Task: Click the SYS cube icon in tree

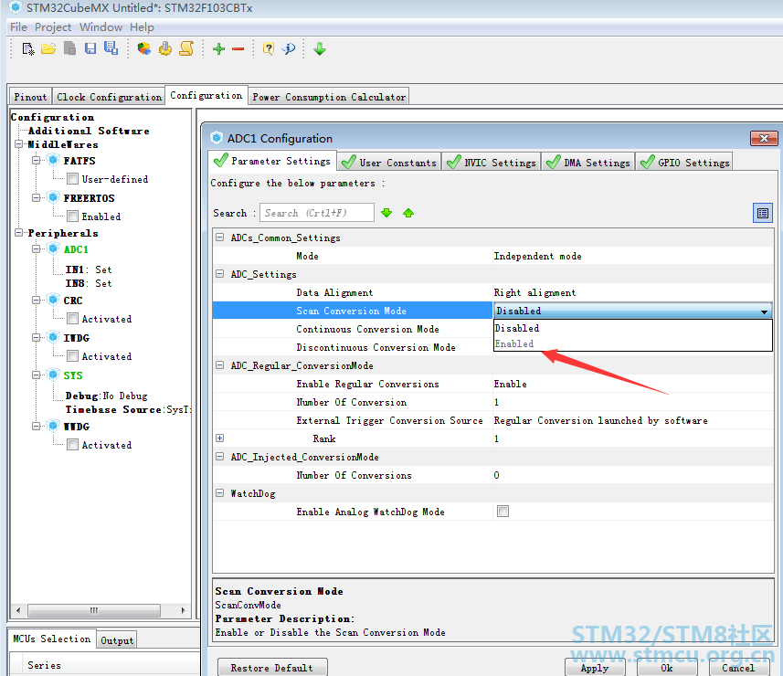Action: click(x=53, y=375)
